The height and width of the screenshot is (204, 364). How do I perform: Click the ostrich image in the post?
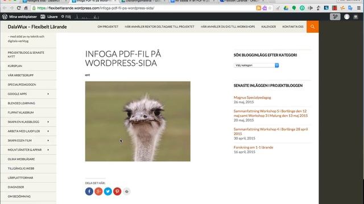(x=138, y=121)
